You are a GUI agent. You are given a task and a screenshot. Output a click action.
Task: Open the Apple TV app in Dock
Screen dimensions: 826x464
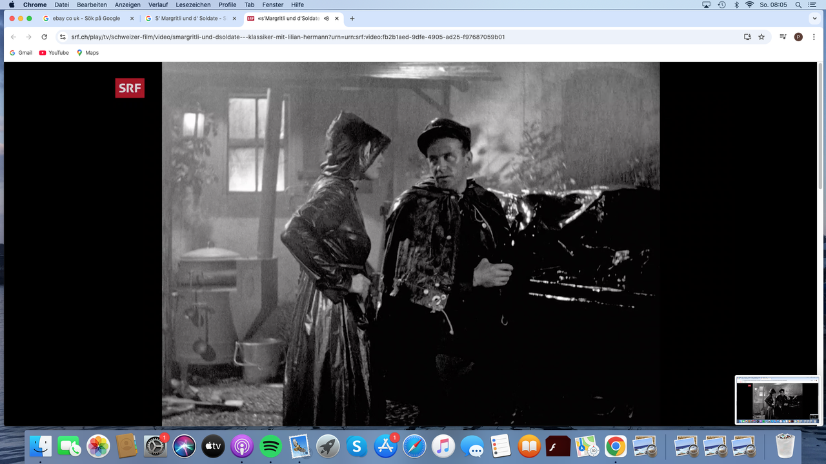pos(213,445)
